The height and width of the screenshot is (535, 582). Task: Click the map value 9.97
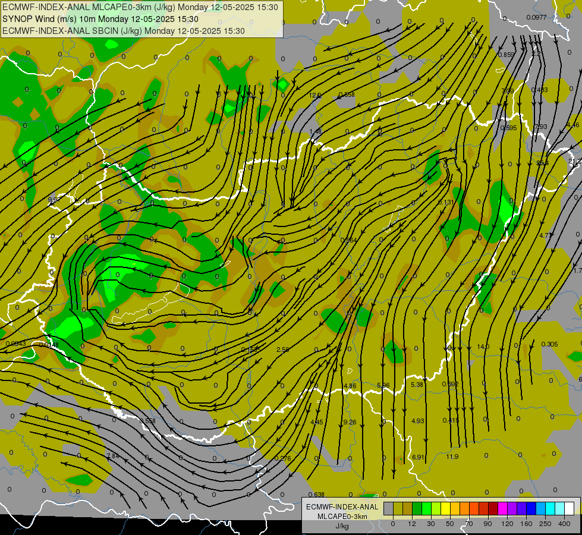(x=54, y=200)
